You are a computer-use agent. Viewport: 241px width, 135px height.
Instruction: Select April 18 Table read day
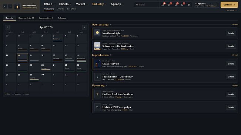pyautogui.click(x=70, y=58)
